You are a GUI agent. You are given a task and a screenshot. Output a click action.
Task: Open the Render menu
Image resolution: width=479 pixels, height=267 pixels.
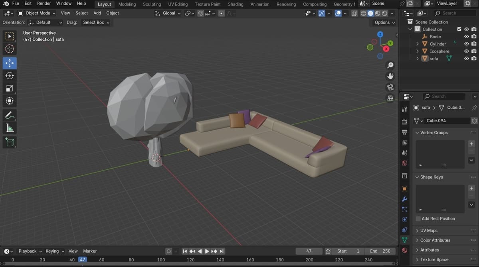[44, 4]
